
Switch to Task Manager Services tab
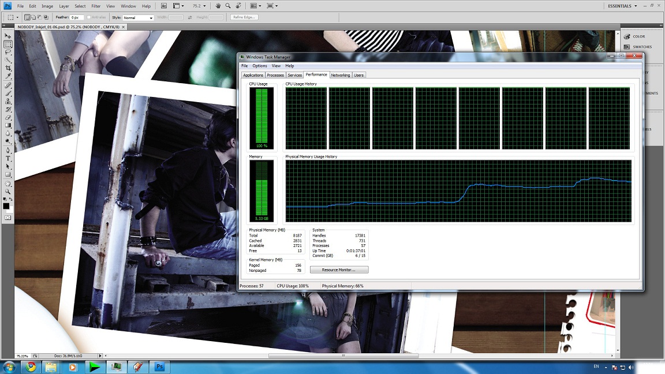pos(295,75)
